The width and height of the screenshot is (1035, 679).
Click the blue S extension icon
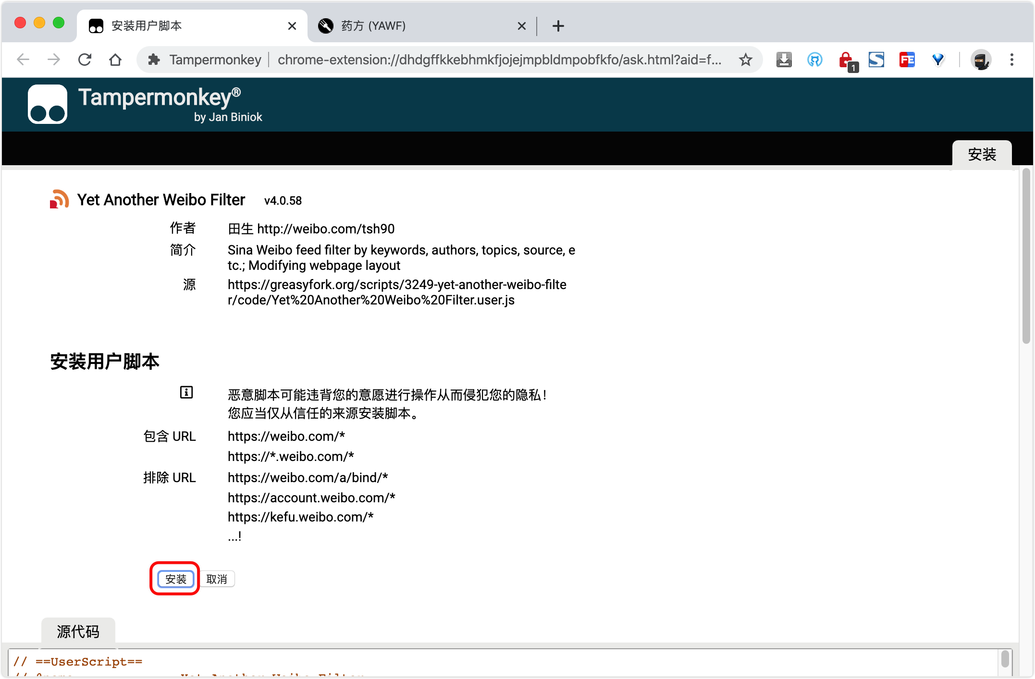click(x=876, y=60)
